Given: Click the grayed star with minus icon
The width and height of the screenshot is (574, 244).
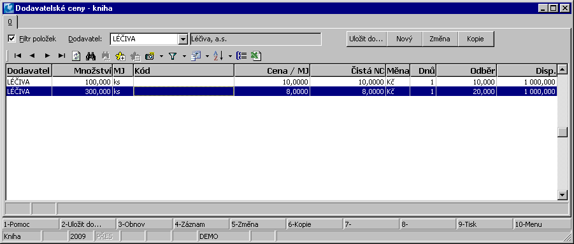Looking at the screenshot, I should tap(136, 56).
